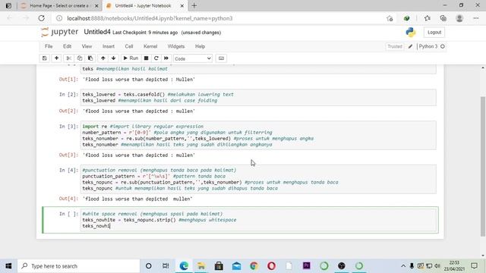Open the File menu
Viewport: 486px width, 273px height.
click(49, 46)
